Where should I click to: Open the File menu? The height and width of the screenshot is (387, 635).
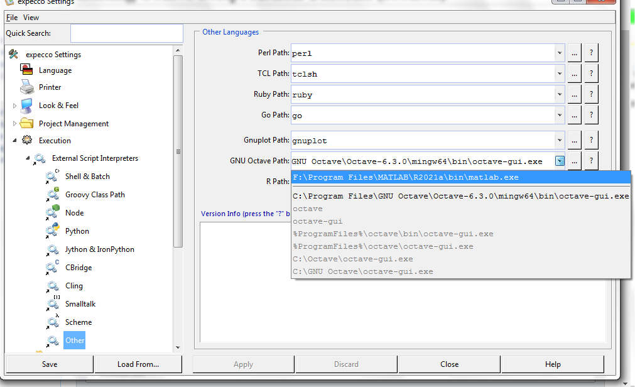[12, 18]
